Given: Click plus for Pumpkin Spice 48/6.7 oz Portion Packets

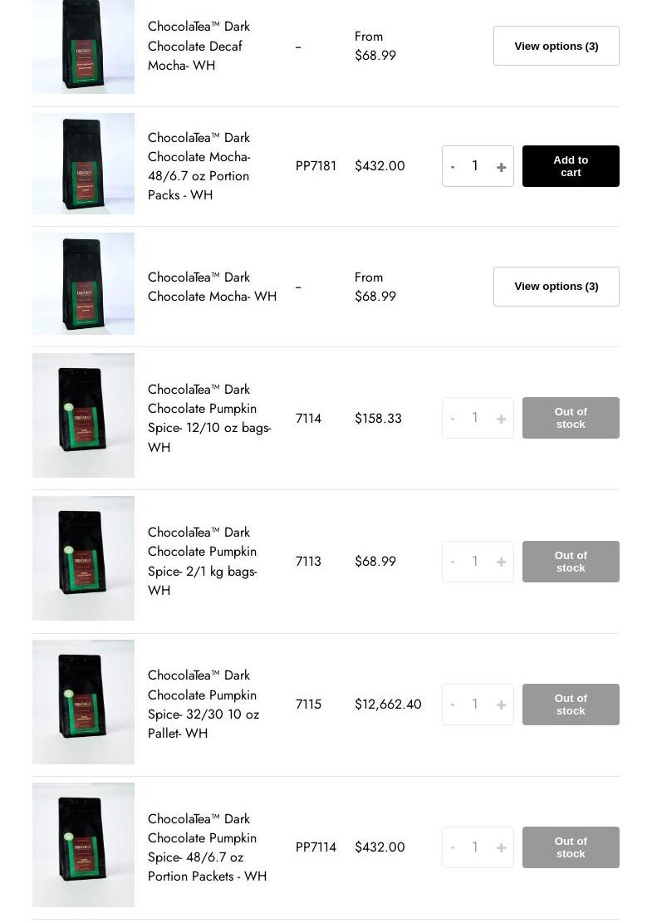Looking at the screenshot, I should [x=501, y=848].
